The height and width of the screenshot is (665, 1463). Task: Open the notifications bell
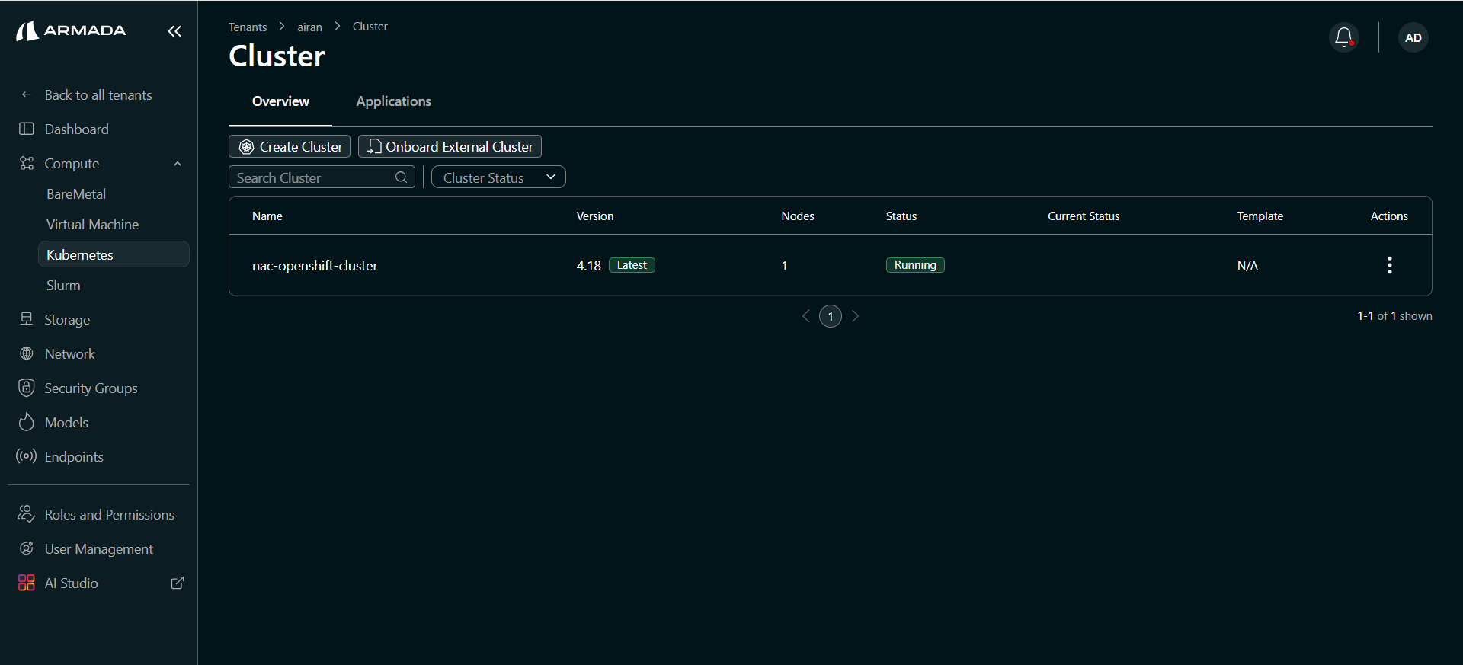tap(1343, 37)
